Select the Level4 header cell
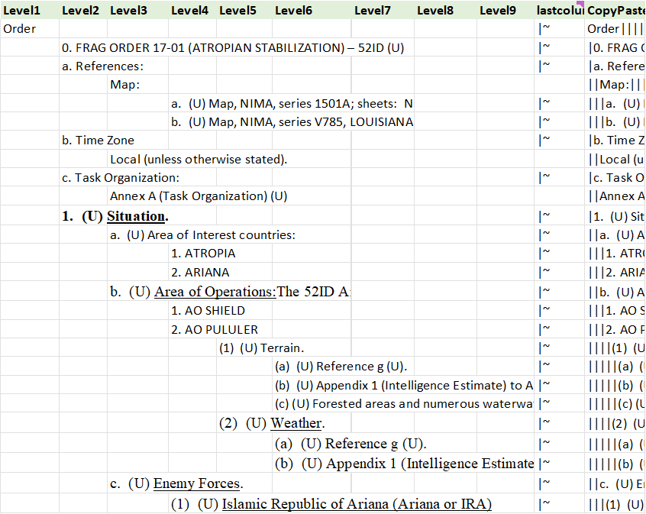The width and height of the screenshot is (646, 514). coord(192,10)
